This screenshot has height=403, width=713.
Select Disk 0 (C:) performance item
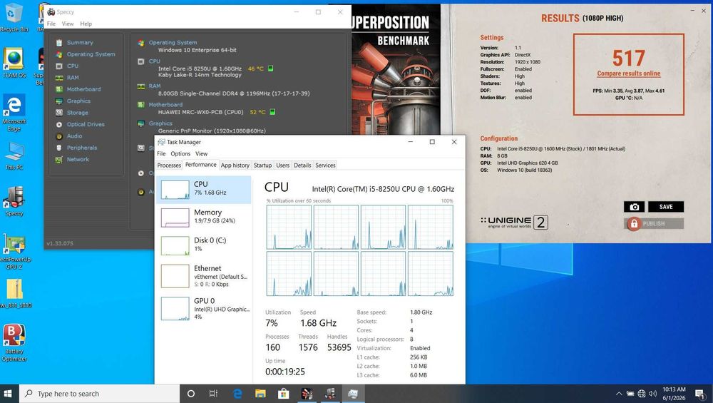[x=204, y=245]
